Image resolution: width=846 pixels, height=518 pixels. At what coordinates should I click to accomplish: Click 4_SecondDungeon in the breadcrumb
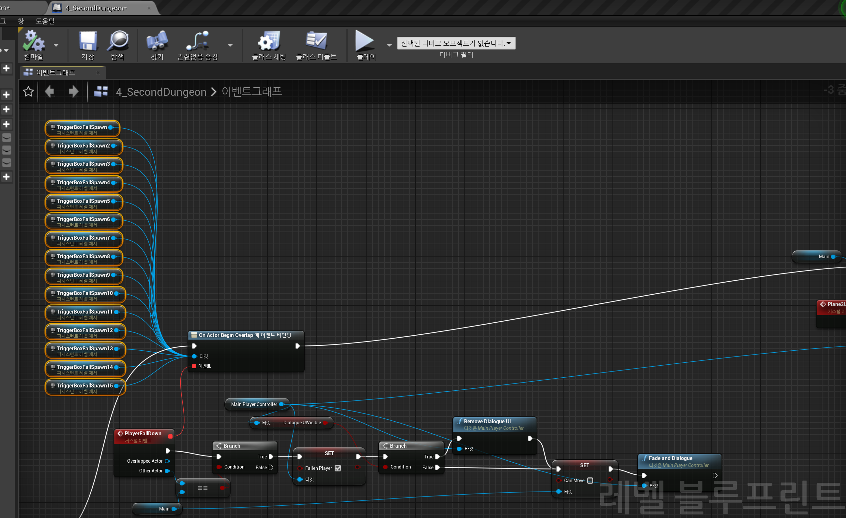161,92
